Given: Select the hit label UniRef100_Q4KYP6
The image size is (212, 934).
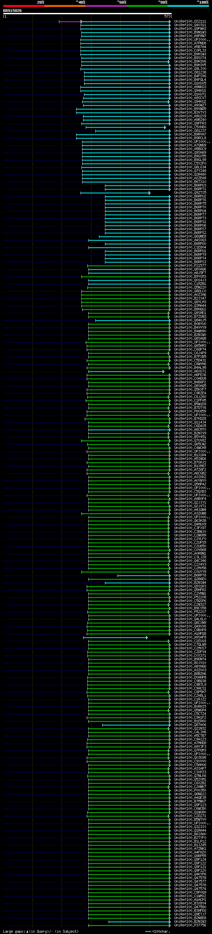Looking at the screenshot, I should 190,874.
